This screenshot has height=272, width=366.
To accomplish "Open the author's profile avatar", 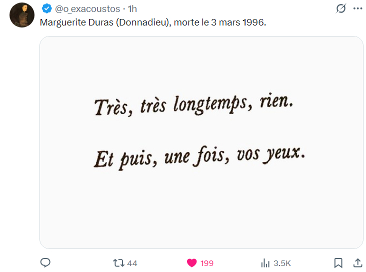I will point(21,15).
